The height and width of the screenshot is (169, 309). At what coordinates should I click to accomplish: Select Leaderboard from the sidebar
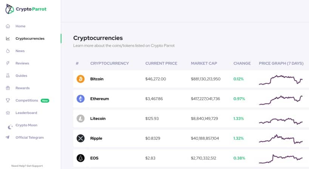(26, 113)
